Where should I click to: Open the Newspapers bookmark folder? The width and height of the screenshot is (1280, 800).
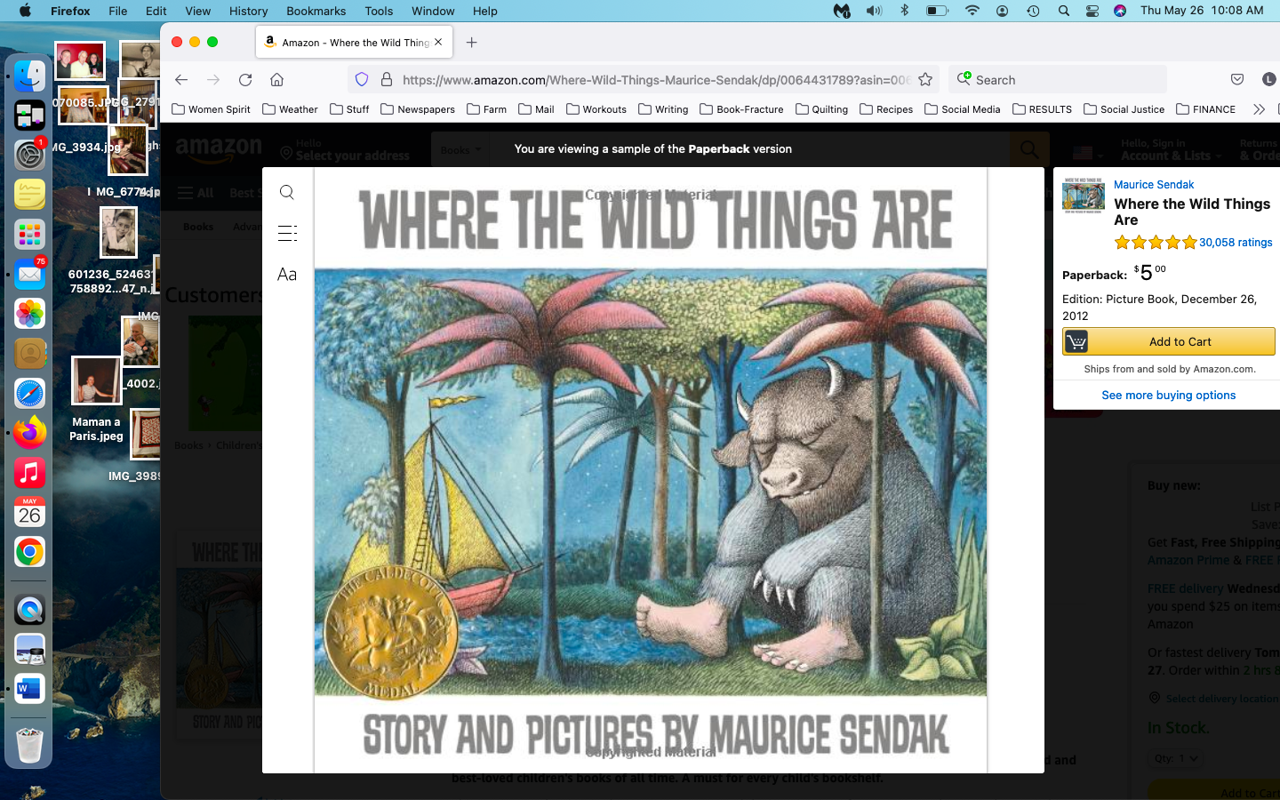click(418, 109)
